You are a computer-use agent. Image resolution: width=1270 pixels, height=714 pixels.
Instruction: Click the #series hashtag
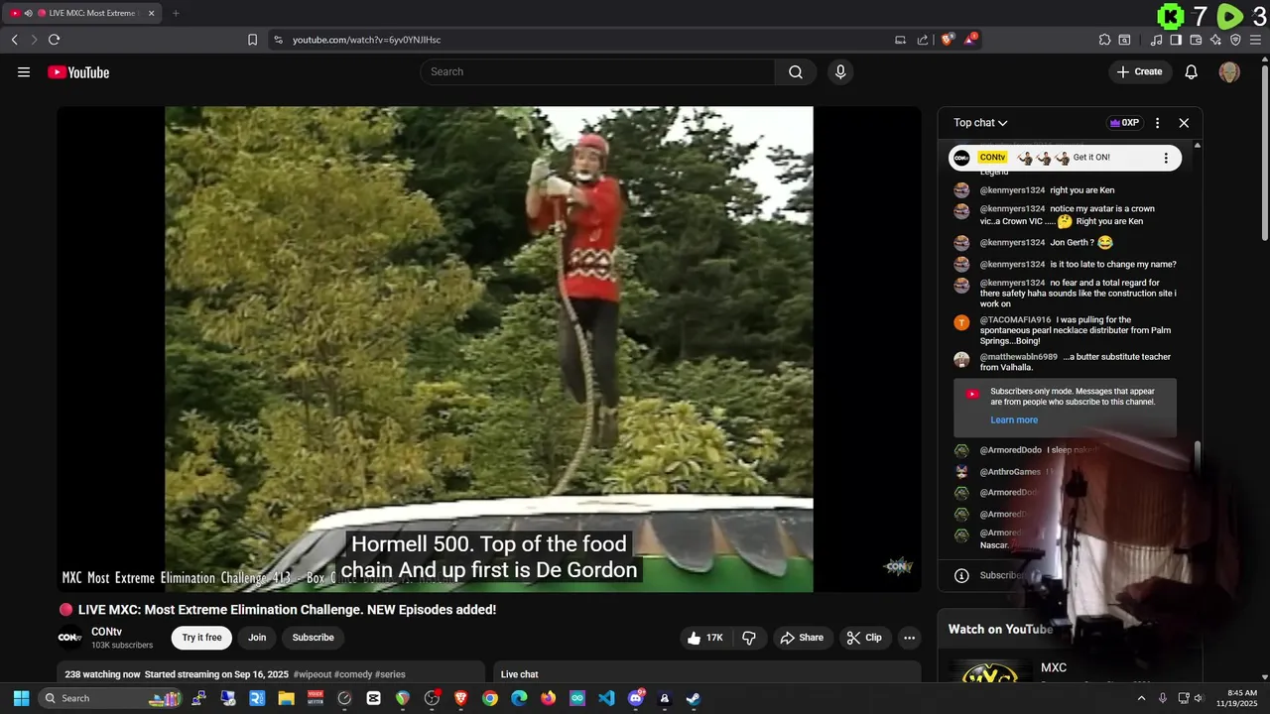[x=390, y=674]
